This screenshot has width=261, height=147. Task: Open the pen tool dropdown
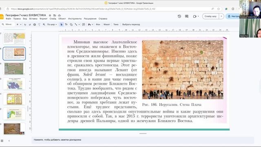91,24
